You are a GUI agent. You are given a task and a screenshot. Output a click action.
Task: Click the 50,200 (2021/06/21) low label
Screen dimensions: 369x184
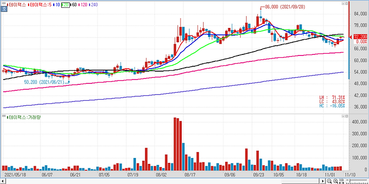[44, 82]
